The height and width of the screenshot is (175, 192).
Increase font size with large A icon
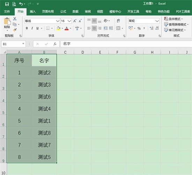75,21
